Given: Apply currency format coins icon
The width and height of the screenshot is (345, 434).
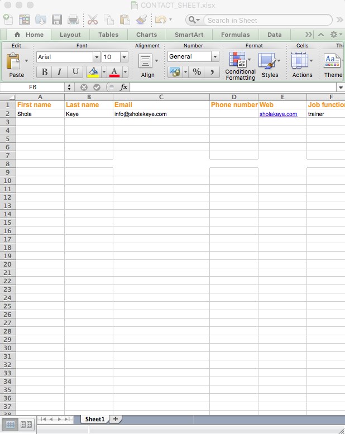Looking at the screenshot, I should tap(175, 73).
